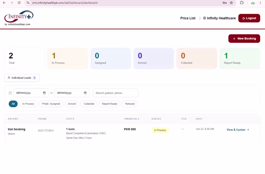
Task: Select the Assigned stat card
Action: coord(111,58)
